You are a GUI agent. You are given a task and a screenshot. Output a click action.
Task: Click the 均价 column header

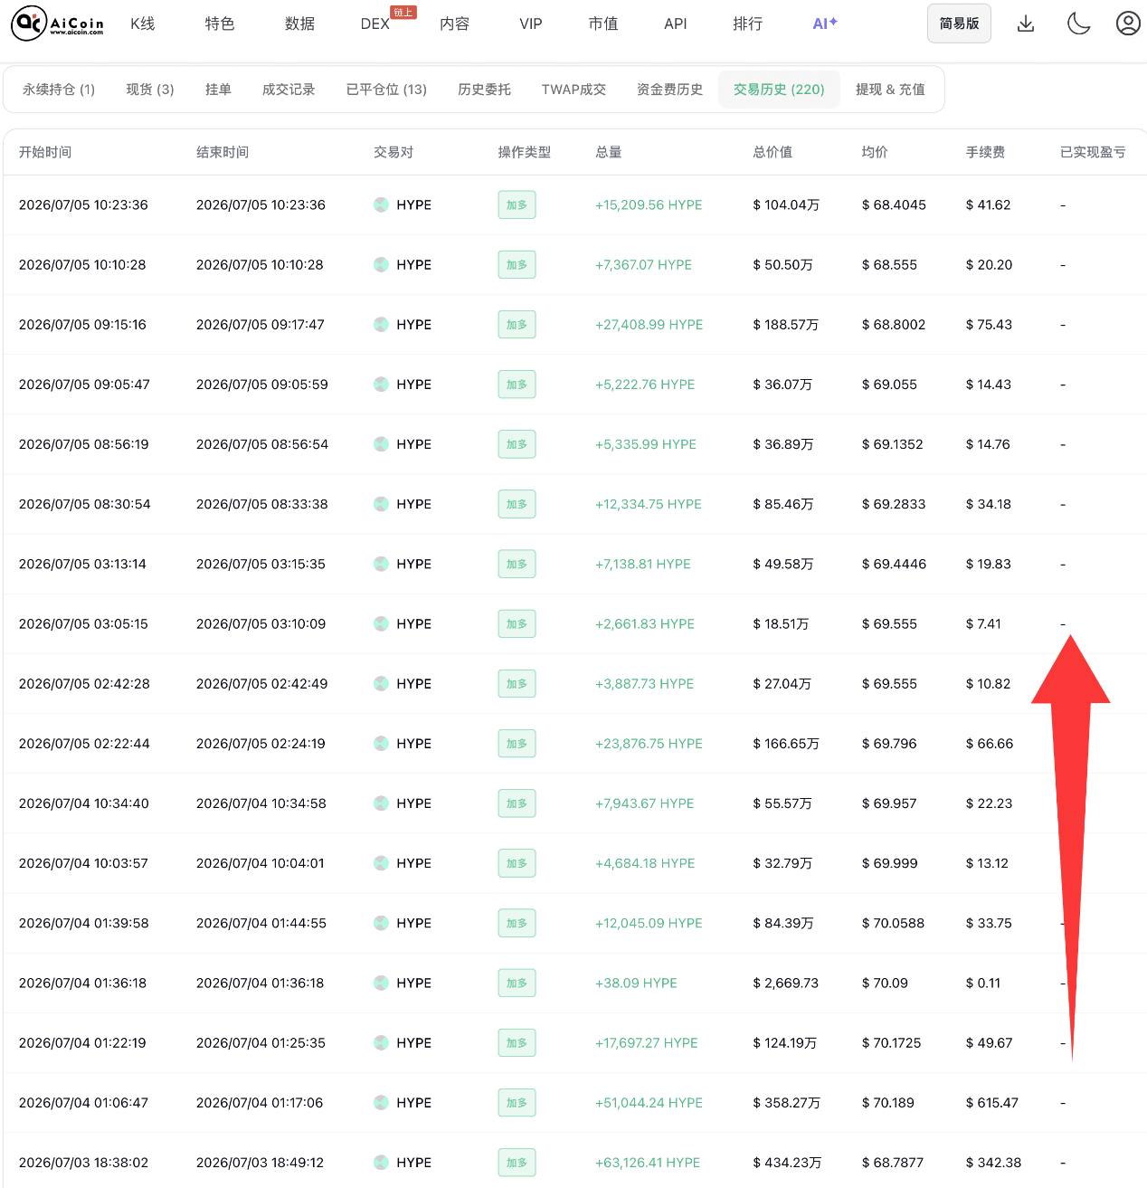coord(875,152)
